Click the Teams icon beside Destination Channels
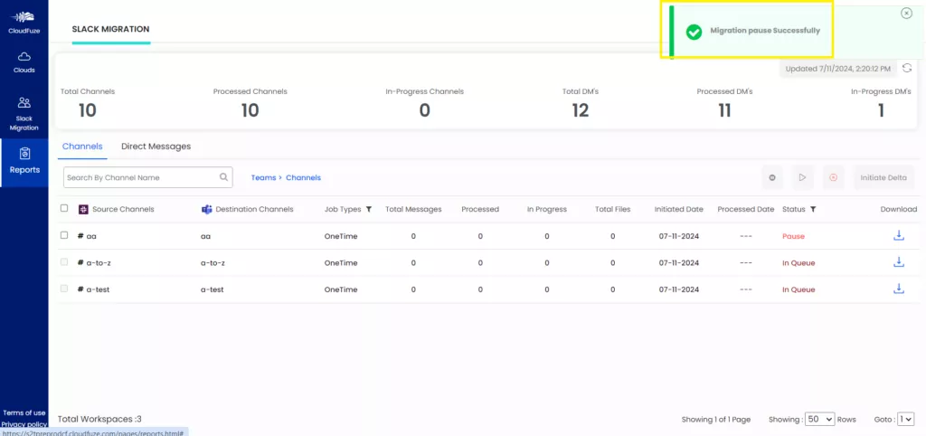Screen dimensions: 926x436 (x=207, y=209)
